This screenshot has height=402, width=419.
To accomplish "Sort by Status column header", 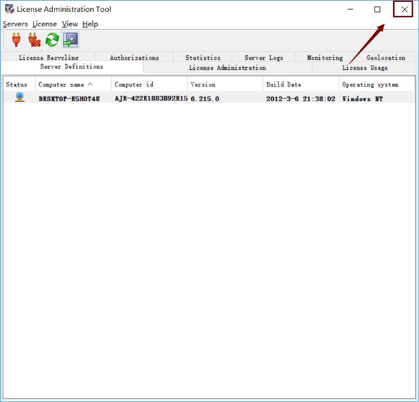I will point(19,84).
